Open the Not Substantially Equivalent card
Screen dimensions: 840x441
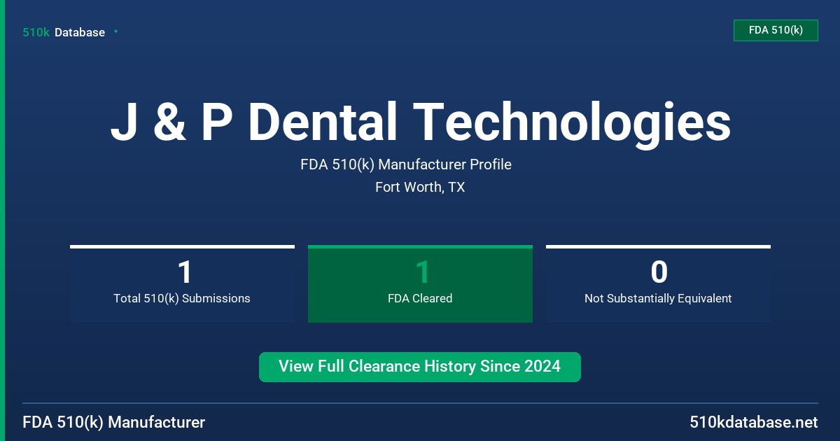coord(658,283)
